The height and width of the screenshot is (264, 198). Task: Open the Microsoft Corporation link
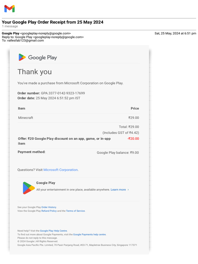tap(61, 170)
